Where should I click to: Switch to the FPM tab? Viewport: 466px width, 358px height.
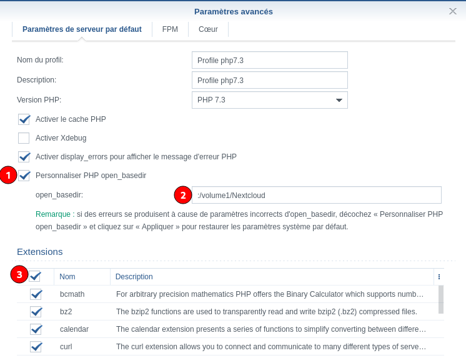point(170,29)
